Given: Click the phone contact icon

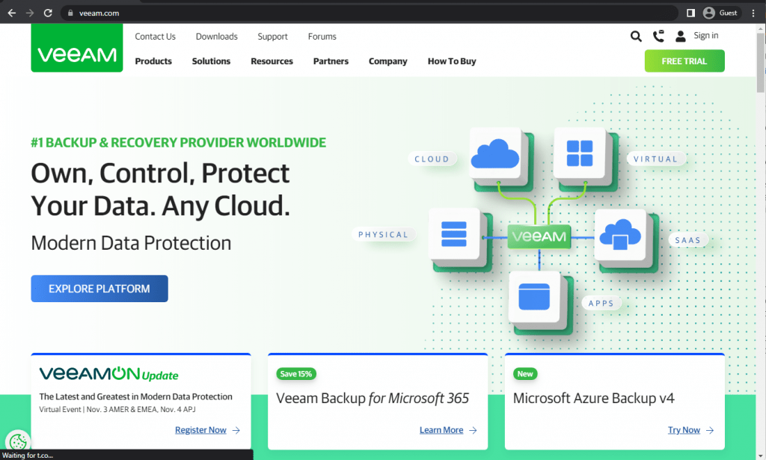Looking at the screenshot, I should point(658,36).
